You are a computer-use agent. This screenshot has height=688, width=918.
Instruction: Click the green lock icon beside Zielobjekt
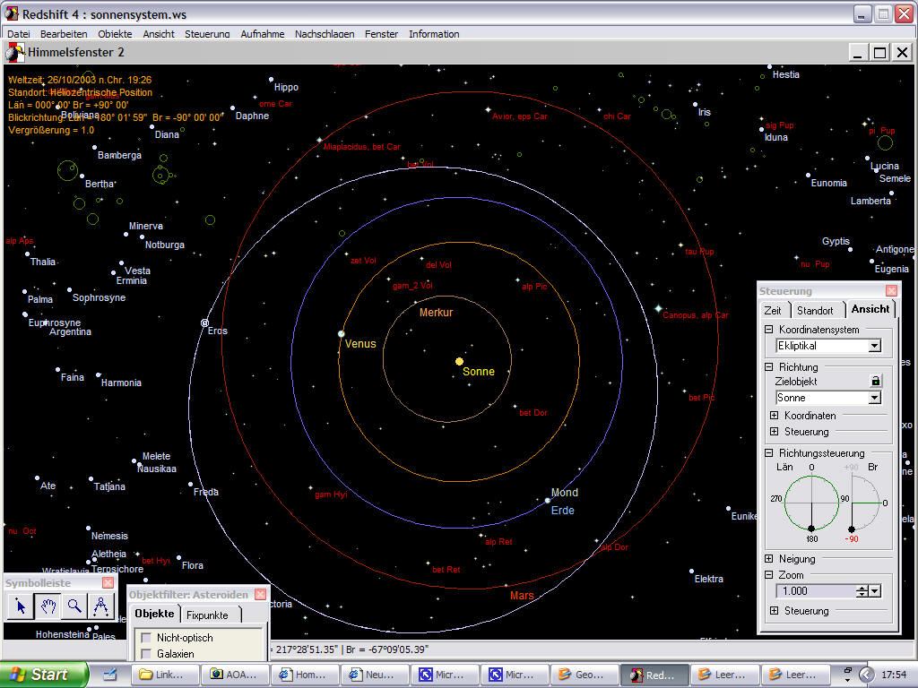(876, 381)
